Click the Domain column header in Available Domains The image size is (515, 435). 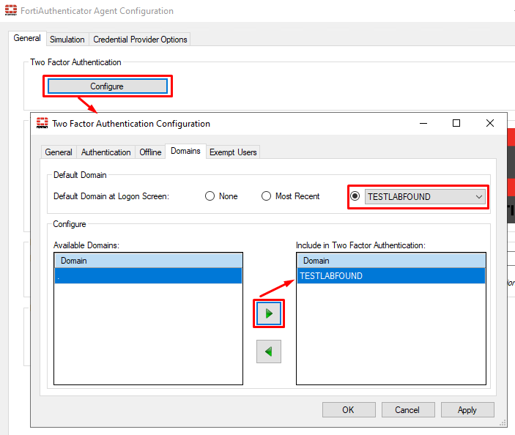148,261
